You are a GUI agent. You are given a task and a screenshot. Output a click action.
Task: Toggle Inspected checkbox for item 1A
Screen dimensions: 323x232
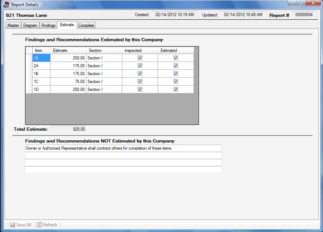[140, 58]
